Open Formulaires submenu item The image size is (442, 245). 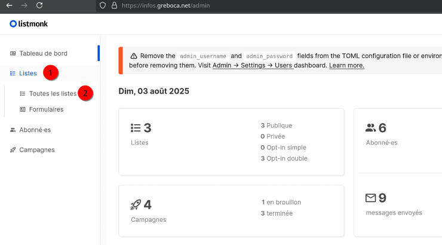(x=46, y=109)
